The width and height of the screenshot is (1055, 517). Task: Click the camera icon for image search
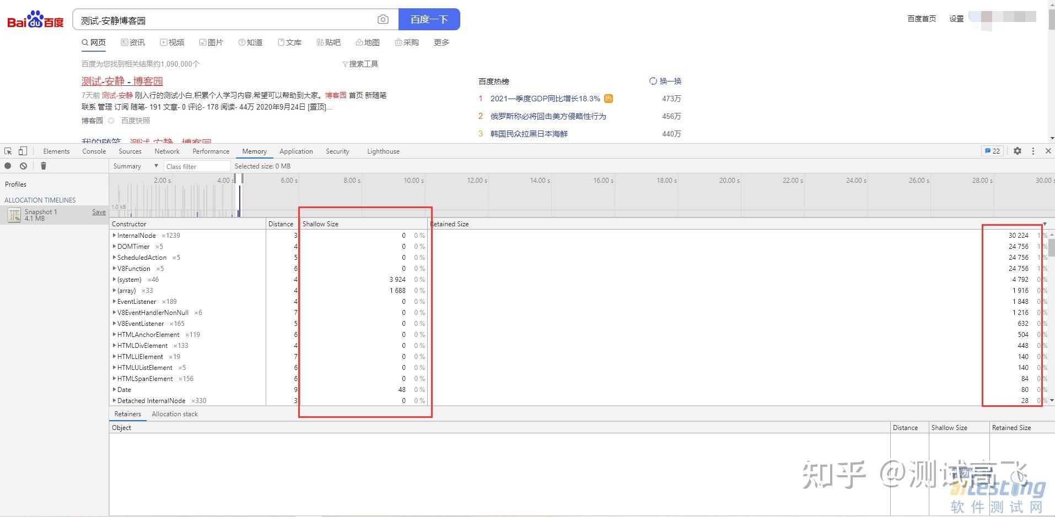click(x=383, y=19)
